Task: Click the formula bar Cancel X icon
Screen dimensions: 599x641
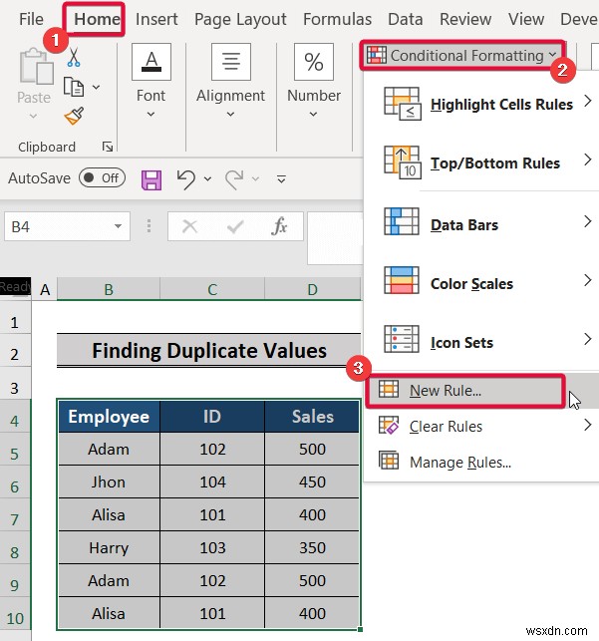Action: (189, 226)
